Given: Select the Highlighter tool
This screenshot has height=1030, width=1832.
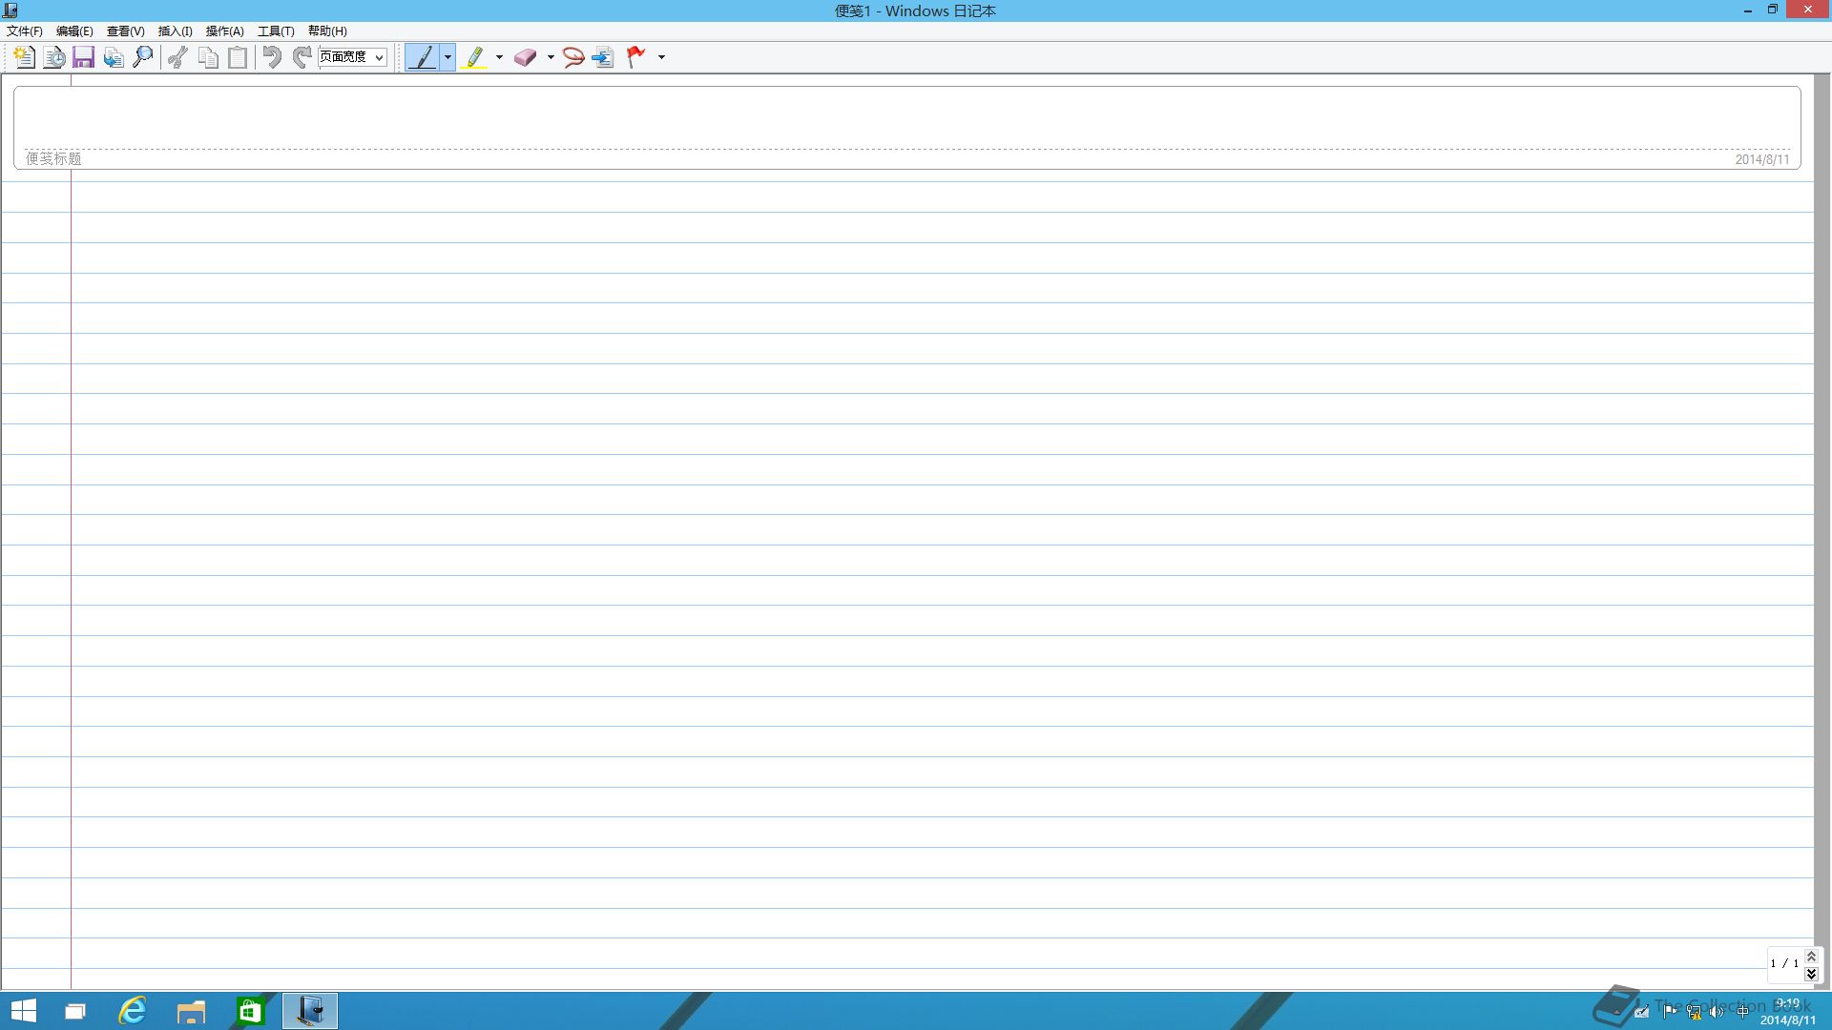Looking at the screenshot, I should (474, 57).
